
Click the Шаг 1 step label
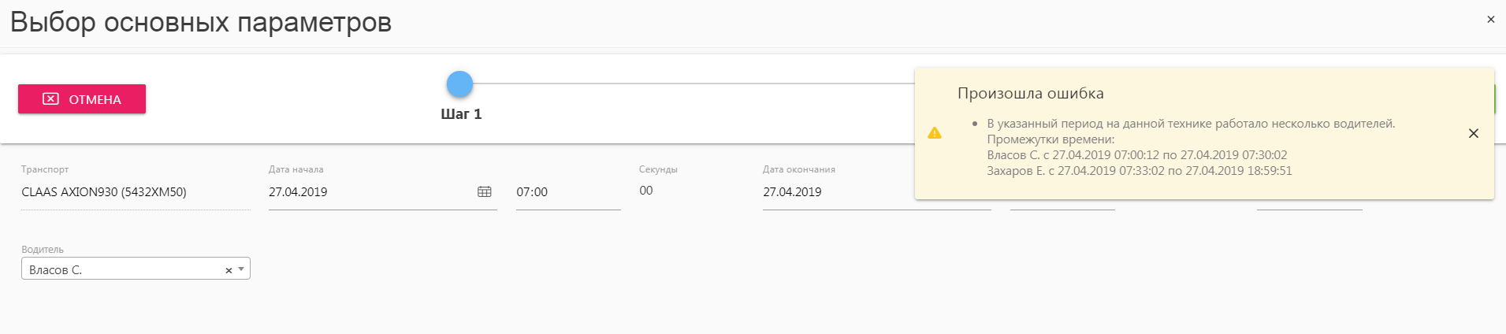(x=461, y=114)
